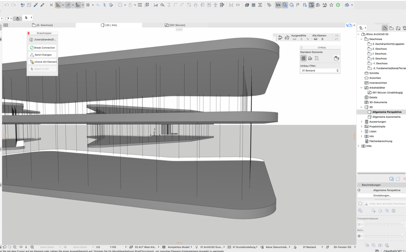
Task: Click the Break Connection button
Action: pyautogui.click(x=42, y=48)
